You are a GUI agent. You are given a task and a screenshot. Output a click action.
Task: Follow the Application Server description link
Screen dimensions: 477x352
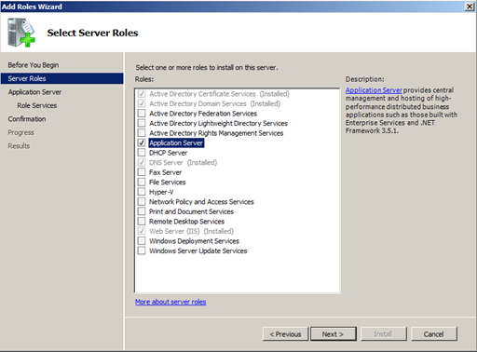pyautogui.click(x=374, y=90)
